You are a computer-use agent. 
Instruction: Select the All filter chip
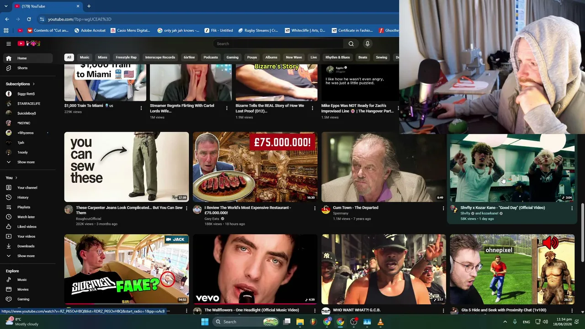tap(69, 58)
